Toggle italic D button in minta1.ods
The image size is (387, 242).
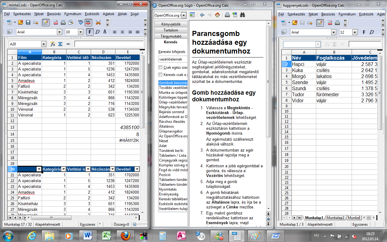coord(97,32)
